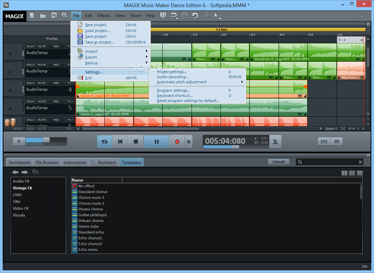Screen dimensions: 374x273
Task: Click the new project page icon in toolbar
Action: [32, 16]
